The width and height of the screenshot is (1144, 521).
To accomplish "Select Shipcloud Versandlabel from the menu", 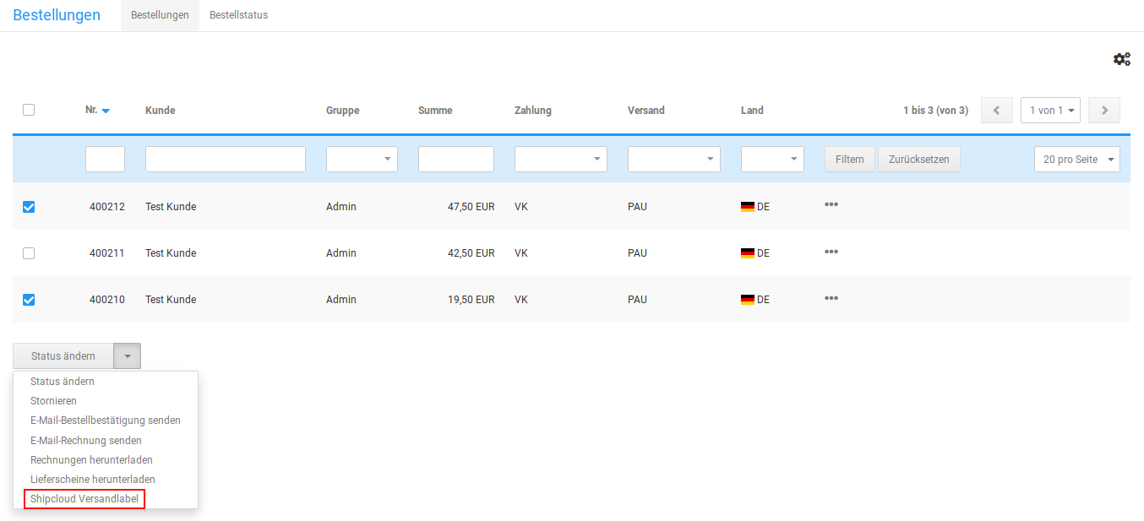I will (84, 499).
